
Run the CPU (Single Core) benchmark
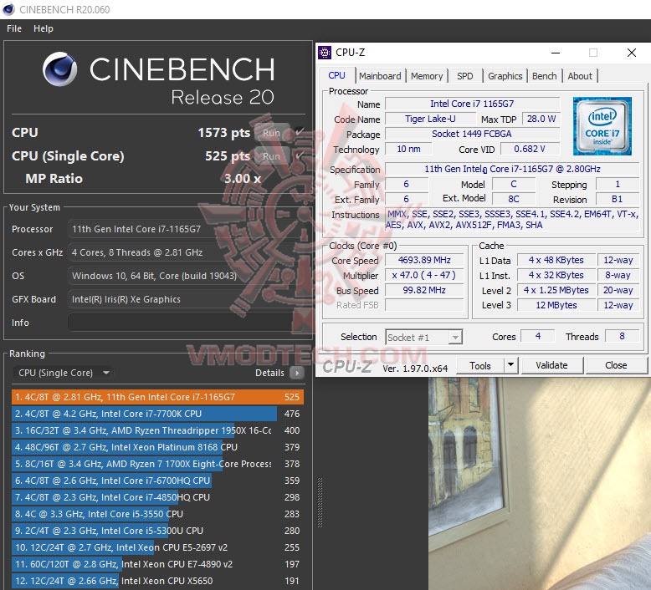[271, 156]
